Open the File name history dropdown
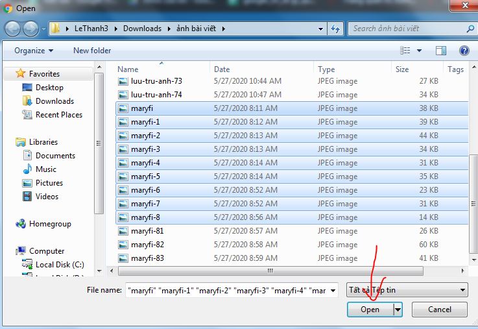The height and width of the screenshot is (329, 478). (x=333, y=291)
